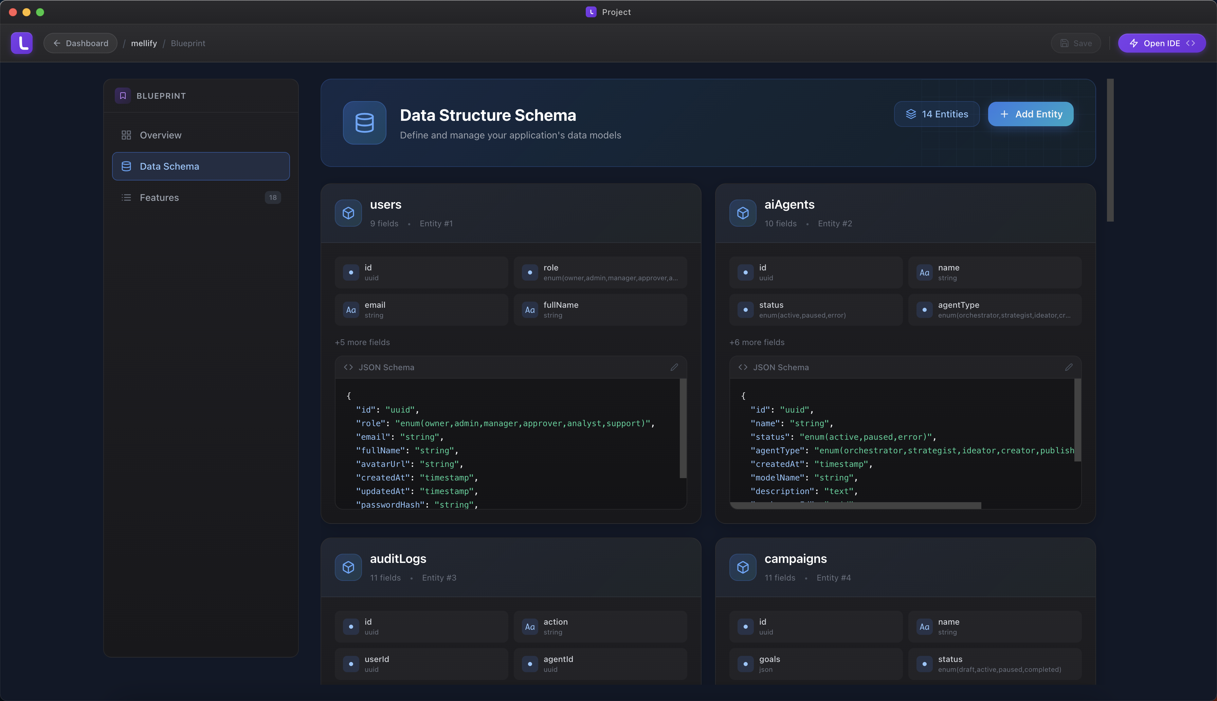Image resolution: width=1217 pixels, height=701 pixels.
Task: Edit users JSON Schema with pencil icon
Action: pos(674,367)
